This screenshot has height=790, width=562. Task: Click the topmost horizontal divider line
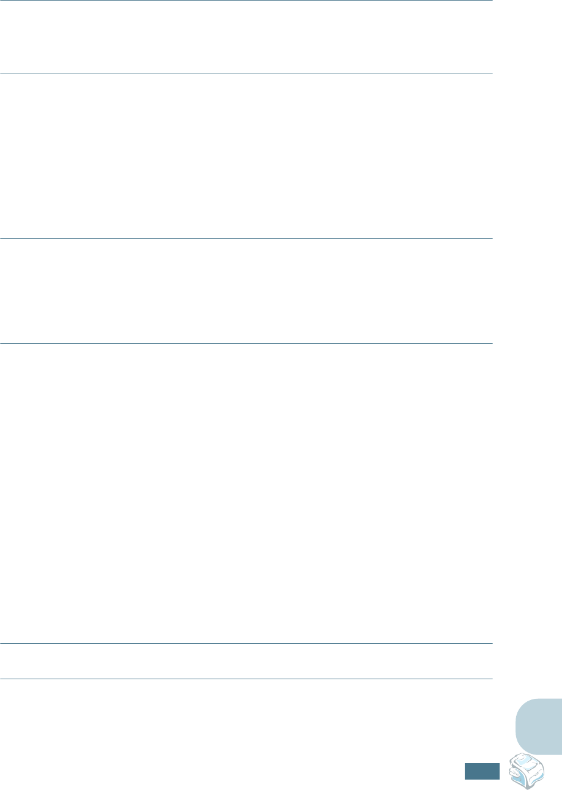(x=246, y=1)
